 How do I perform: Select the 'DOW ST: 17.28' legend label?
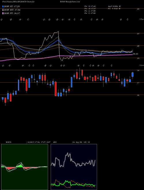click(12, 6)
